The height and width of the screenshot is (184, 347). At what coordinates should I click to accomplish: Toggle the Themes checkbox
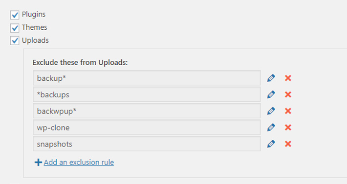pos(15,28)
